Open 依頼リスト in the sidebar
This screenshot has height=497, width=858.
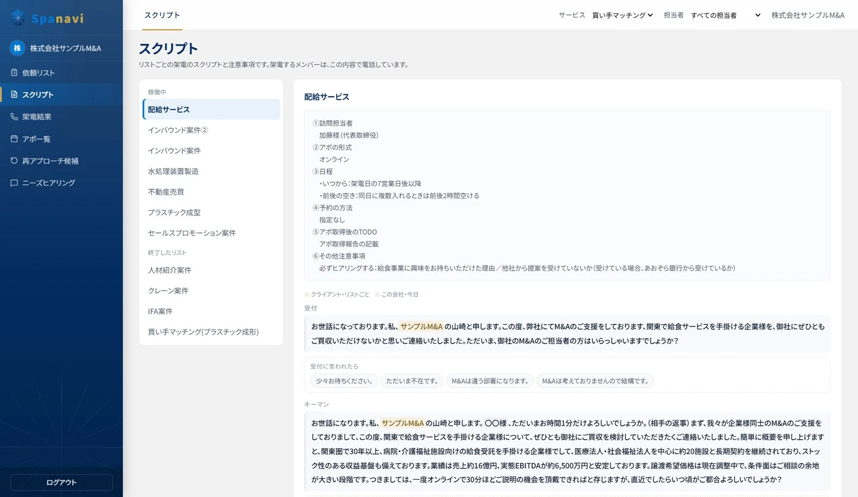61,72
